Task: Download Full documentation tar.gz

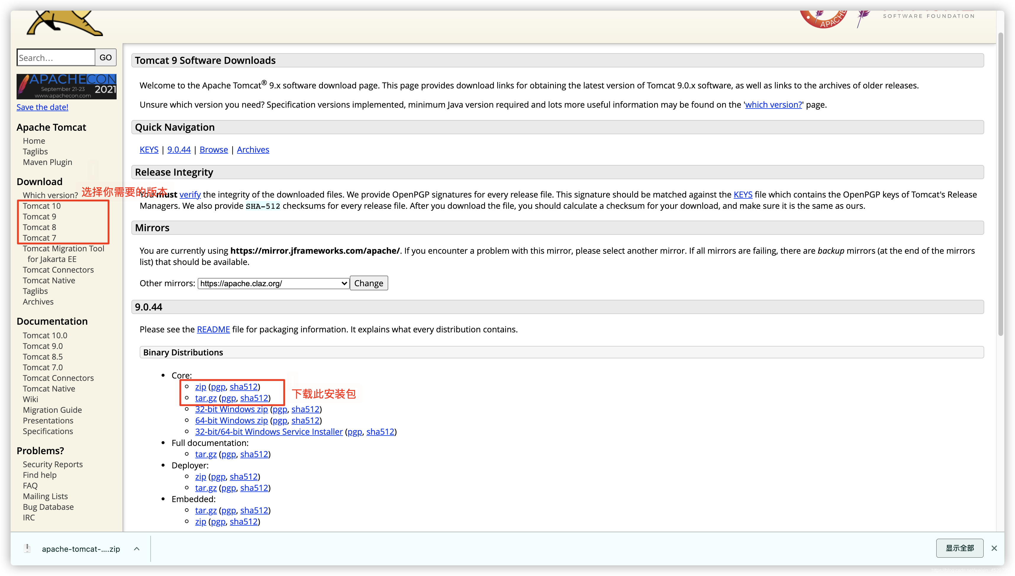Action: 206,454
